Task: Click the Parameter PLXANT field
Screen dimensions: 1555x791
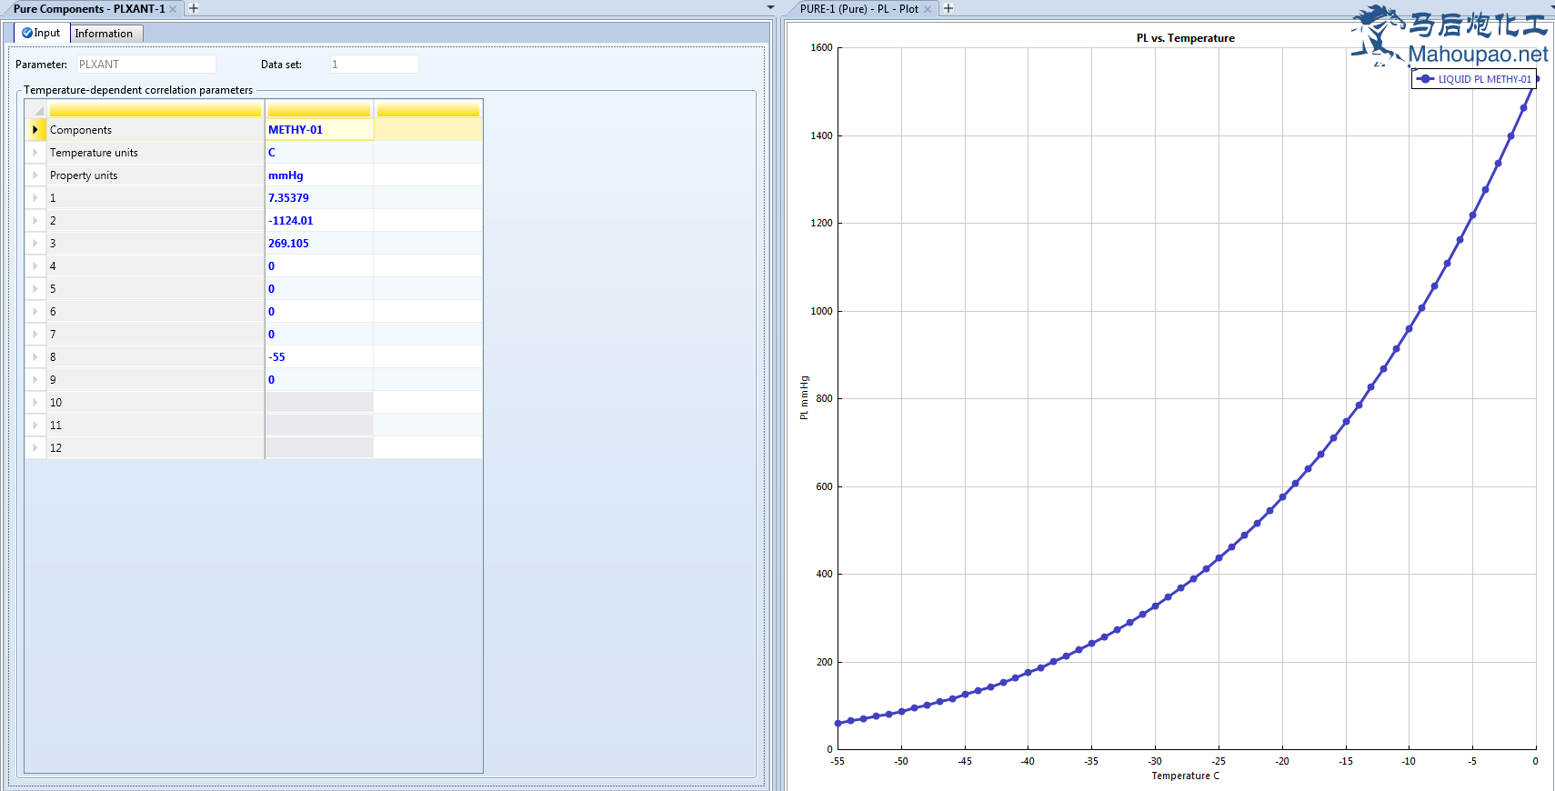Action: 145,65
